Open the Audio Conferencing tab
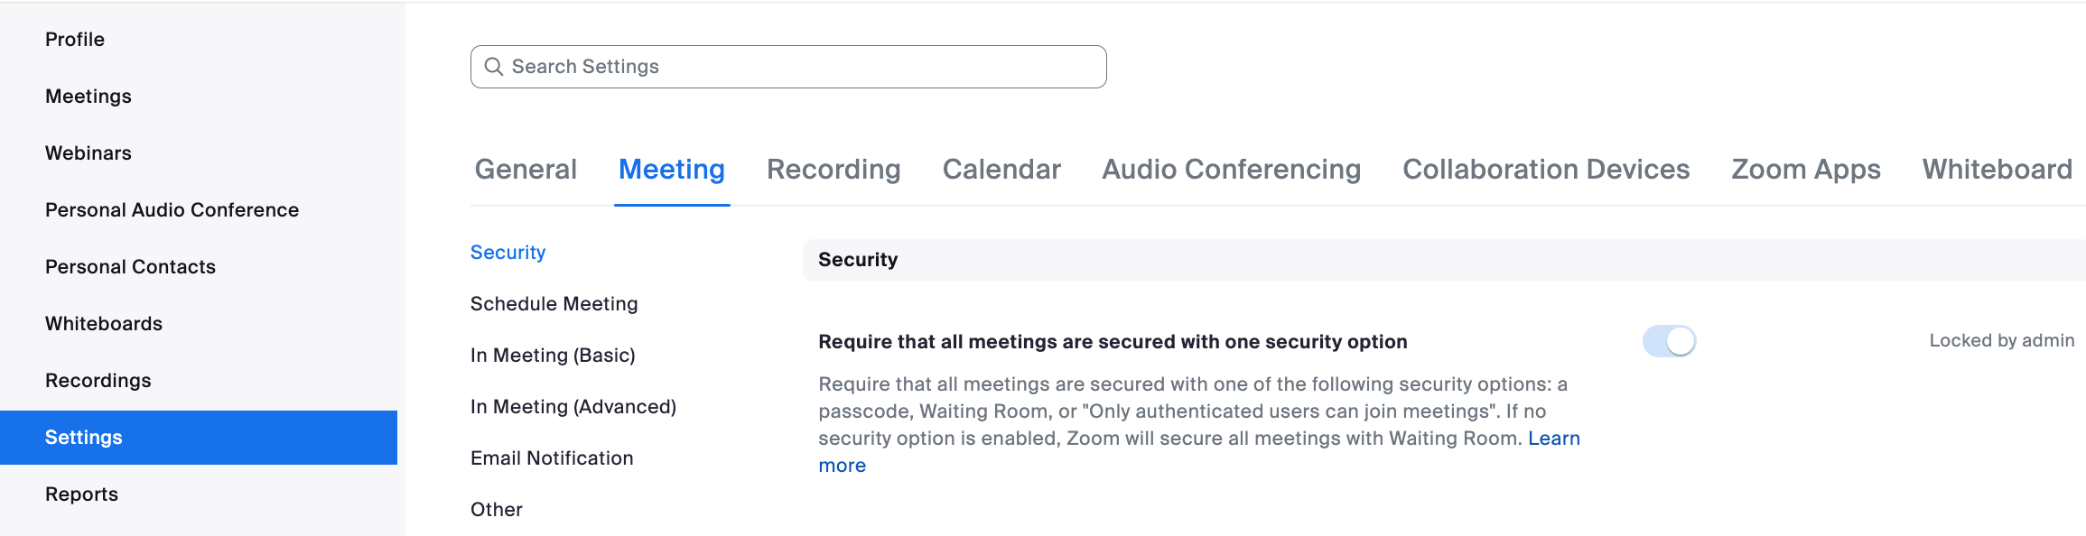This screenshot has width=2086, height=536. click(x=1231, y=169)
